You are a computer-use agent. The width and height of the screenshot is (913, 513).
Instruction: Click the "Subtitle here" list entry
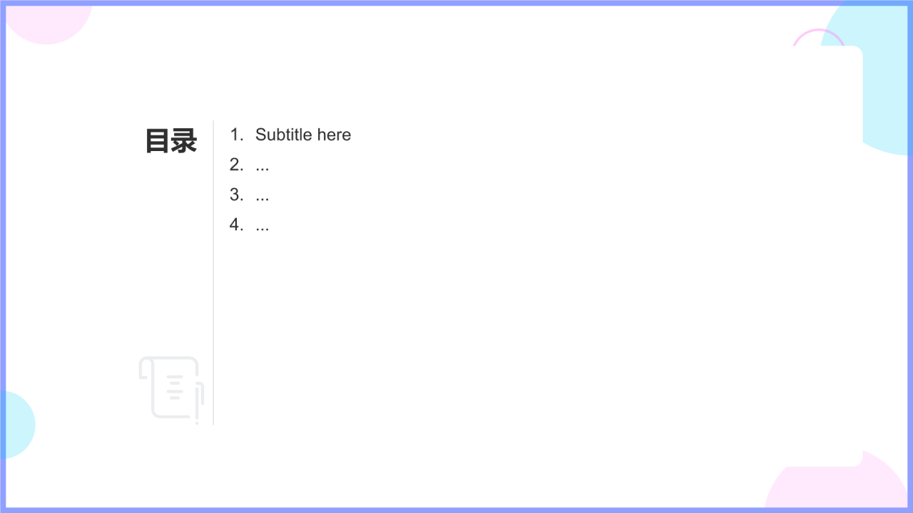coord(303,135)
